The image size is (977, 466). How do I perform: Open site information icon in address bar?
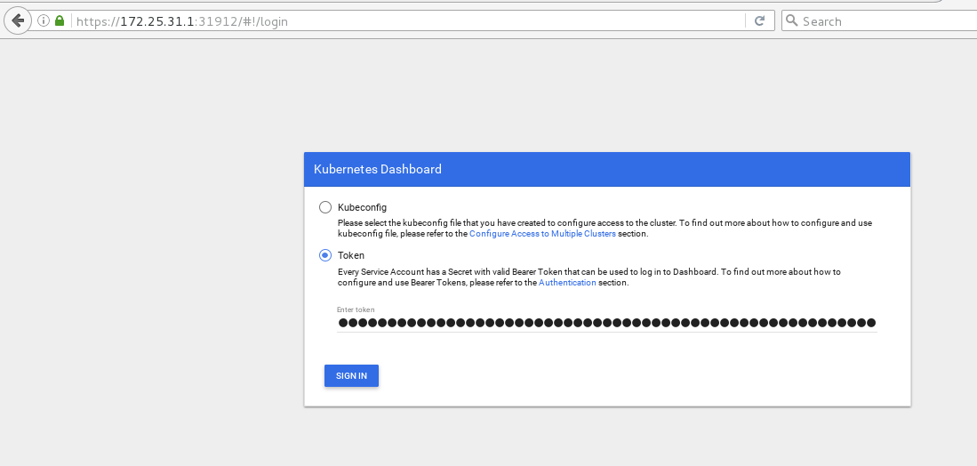pyautogui.click(x=44, y=20)
